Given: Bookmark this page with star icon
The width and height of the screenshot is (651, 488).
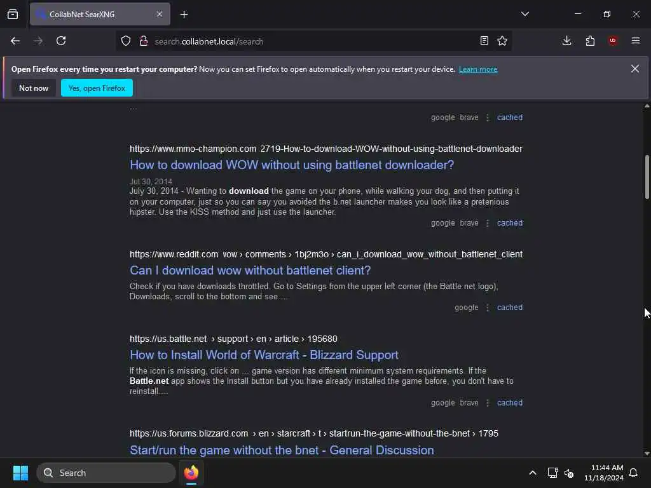Looking at the screenshot, I should click(502, 41).
